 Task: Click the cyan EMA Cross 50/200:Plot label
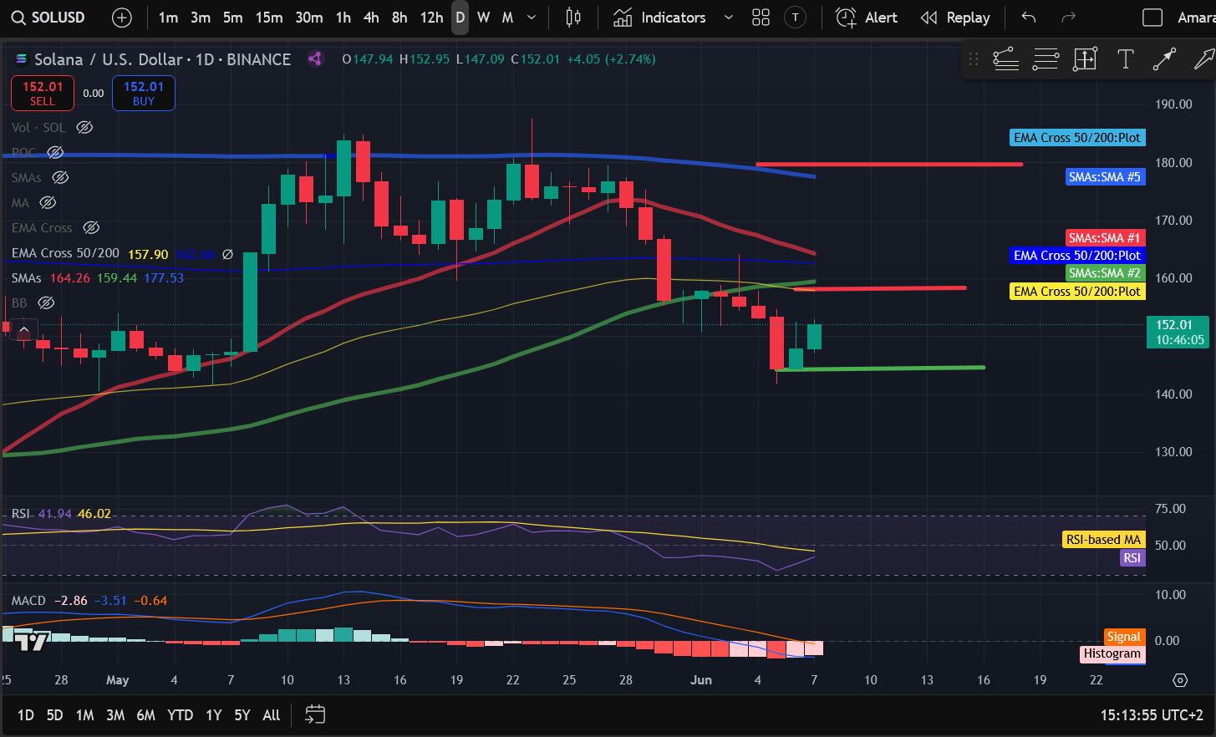click(1077, 138)
